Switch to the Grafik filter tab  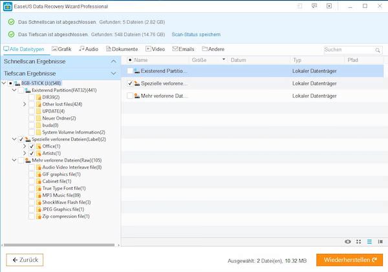click(x=61, y=49)
